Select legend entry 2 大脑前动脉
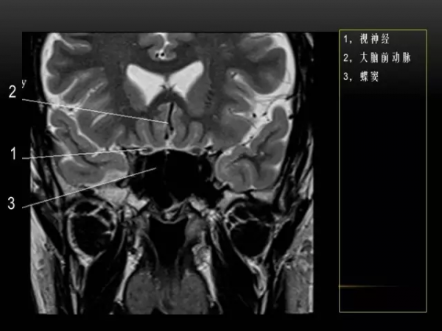Viewport: 442px width, 331px height. click(x=373, y=57)
